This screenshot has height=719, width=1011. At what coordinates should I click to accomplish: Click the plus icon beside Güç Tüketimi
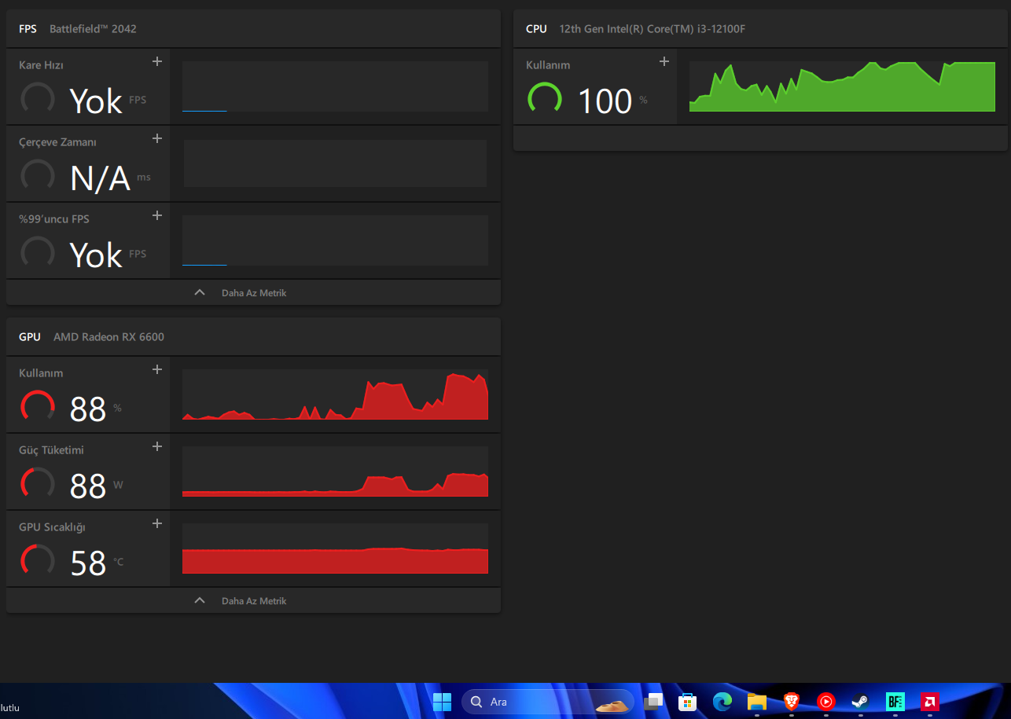tap(156, 446)
